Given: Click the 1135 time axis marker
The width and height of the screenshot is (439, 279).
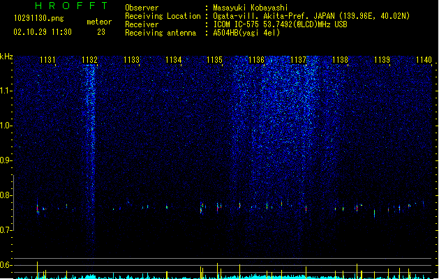Looking at the screenshot, I should pyautogui.click(x=214, y=60).
